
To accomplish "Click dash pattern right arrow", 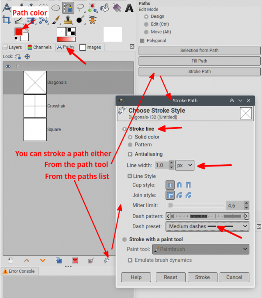I will tap(246, 216).
